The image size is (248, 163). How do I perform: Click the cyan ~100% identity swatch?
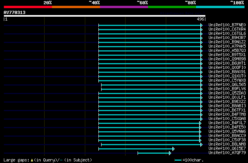coord(220,7)
